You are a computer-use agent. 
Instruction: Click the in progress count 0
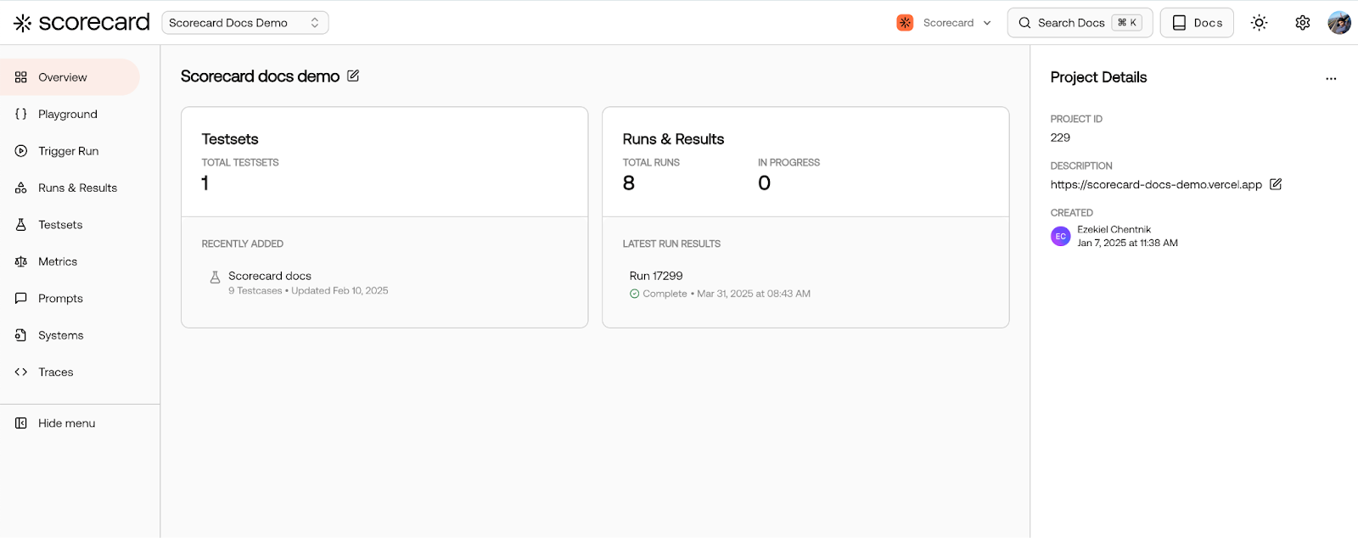(764, 182)
